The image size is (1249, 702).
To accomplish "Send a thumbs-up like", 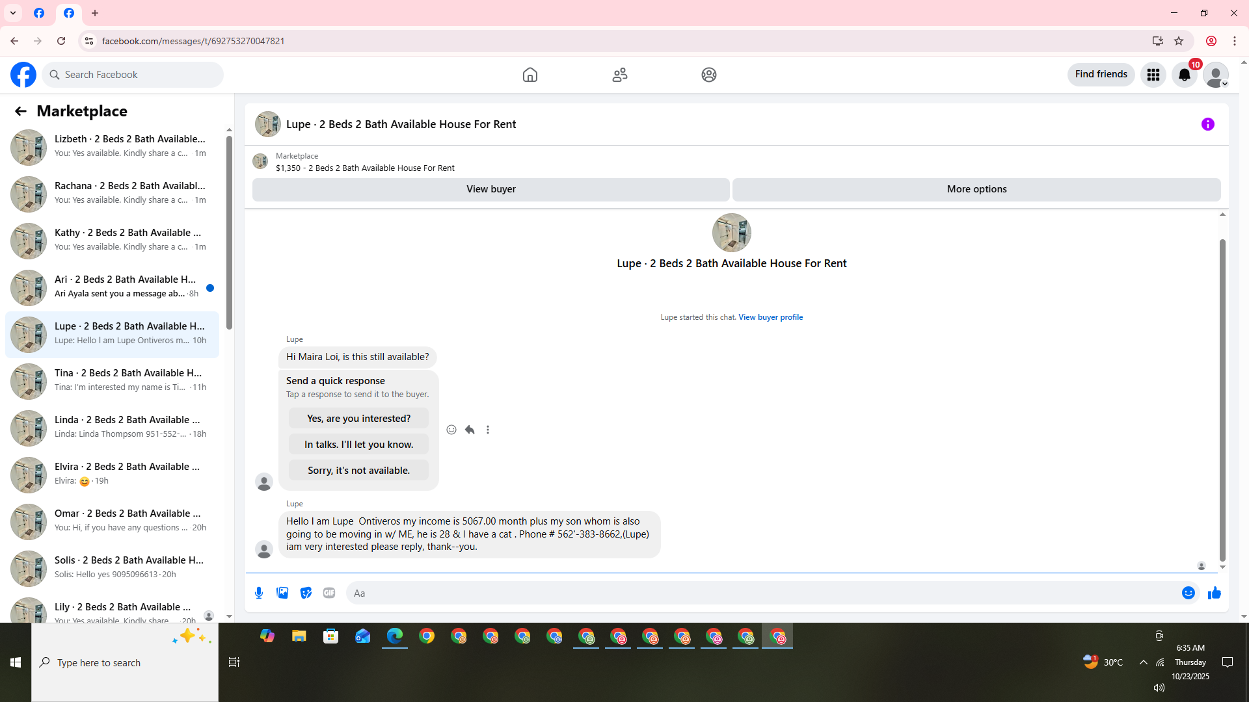I will pyautogui.click(x=1214, y=593).
